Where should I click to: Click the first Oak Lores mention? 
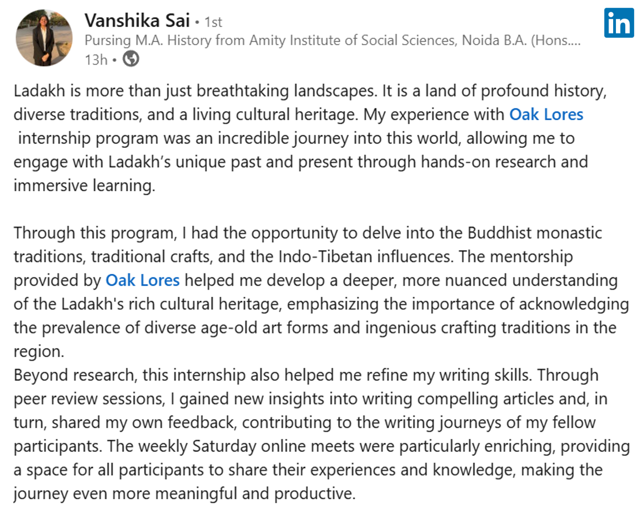click(x=546, y=115)
